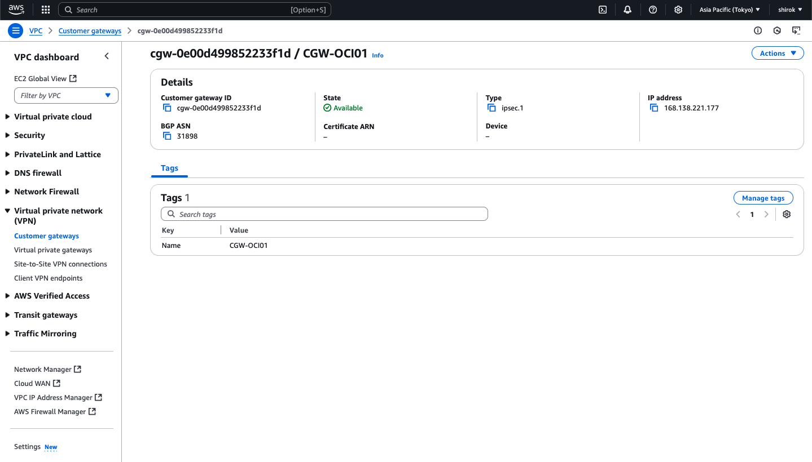Image resolution: width=812 pixels, height=462 pixels.
Task: Open the Filter by VPC dropdown
Action: click(66, 95)
